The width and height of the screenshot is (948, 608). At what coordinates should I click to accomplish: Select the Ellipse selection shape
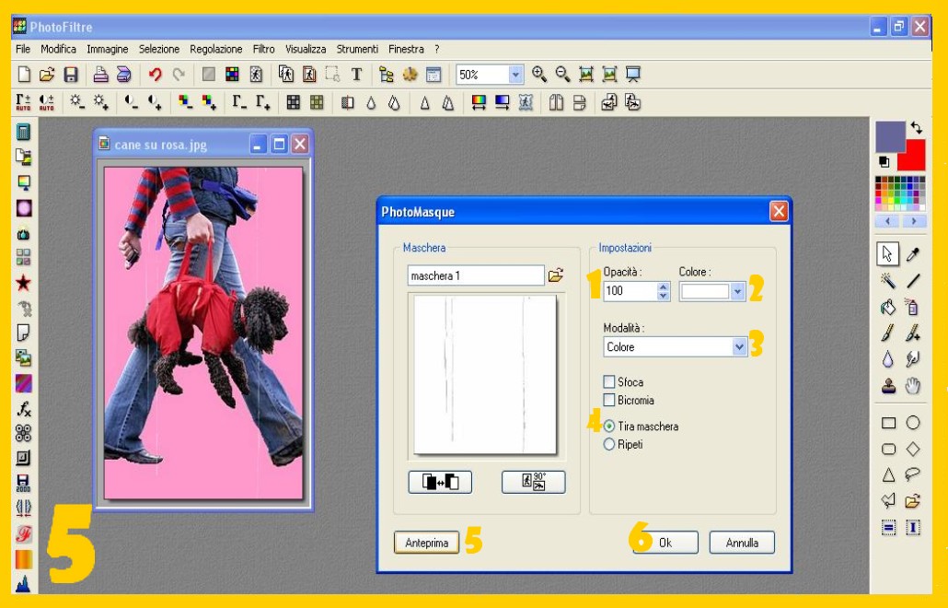pos(913,423)
